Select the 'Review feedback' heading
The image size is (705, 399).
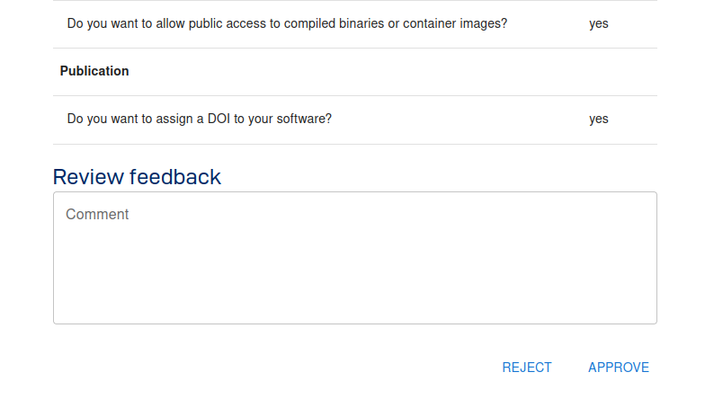(x=137, y=176)
